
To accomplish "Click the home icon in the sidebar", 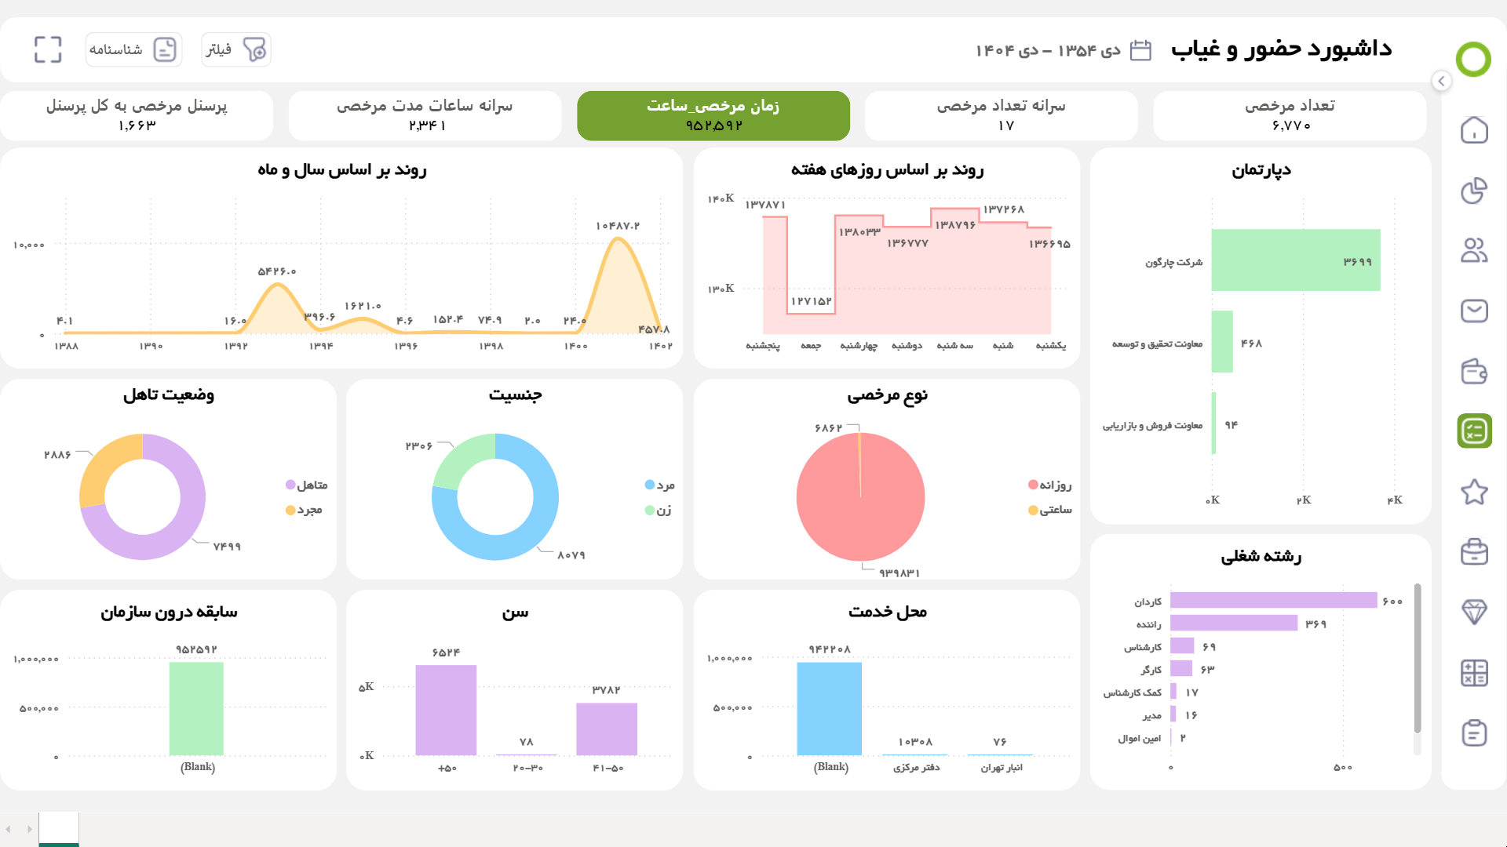I will (1473, 130).
